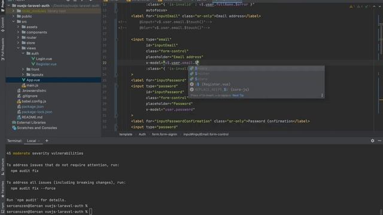Viewport: 383px width, 215px height.
Task: Select the template breadcrumb
Action: (126, 134)
